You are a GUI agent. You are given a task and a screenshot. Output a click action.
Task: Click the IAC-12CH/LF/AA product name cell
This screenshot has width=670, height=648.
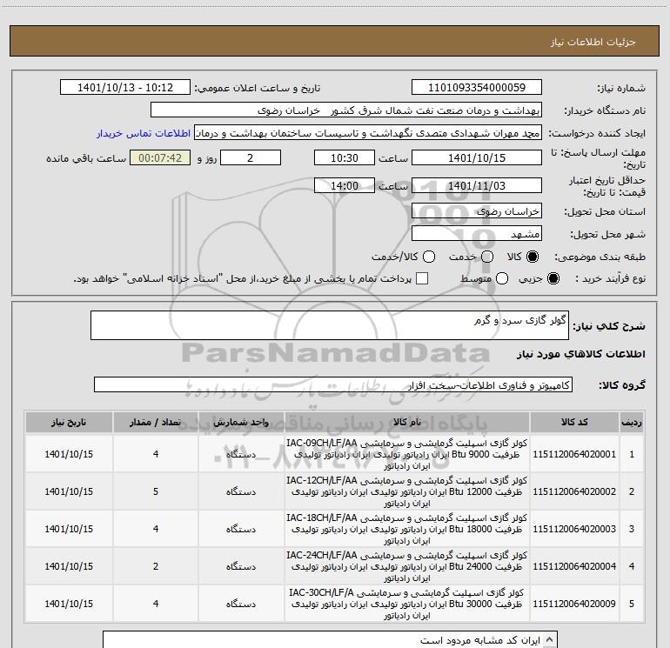[x=407, y=491]
